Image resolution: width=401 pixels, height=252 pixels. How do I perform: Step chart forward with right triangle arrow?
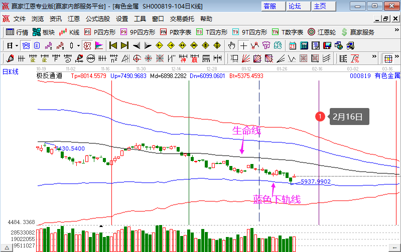(x=148, y=46)
